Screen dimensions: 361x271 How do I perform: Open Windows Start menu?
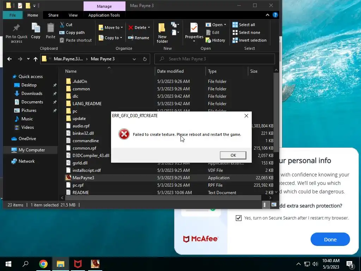click(8, 264)
